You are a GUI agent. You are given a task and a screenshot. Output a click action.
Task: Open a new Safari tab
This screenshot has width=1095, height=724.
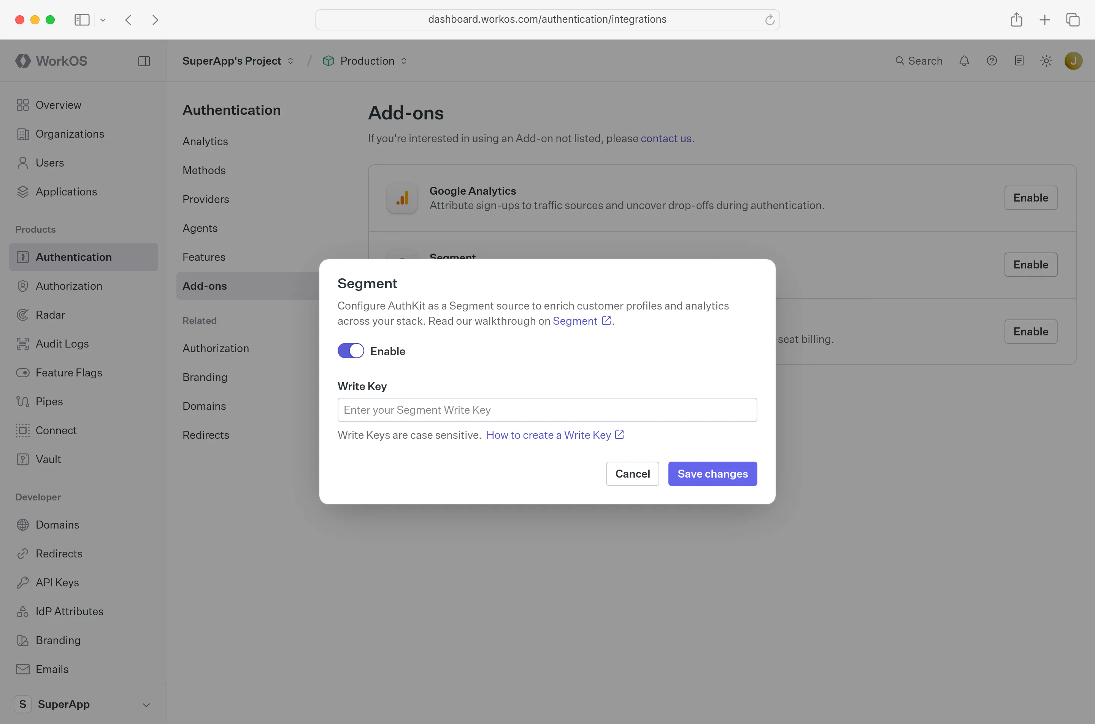(1044, 20)
